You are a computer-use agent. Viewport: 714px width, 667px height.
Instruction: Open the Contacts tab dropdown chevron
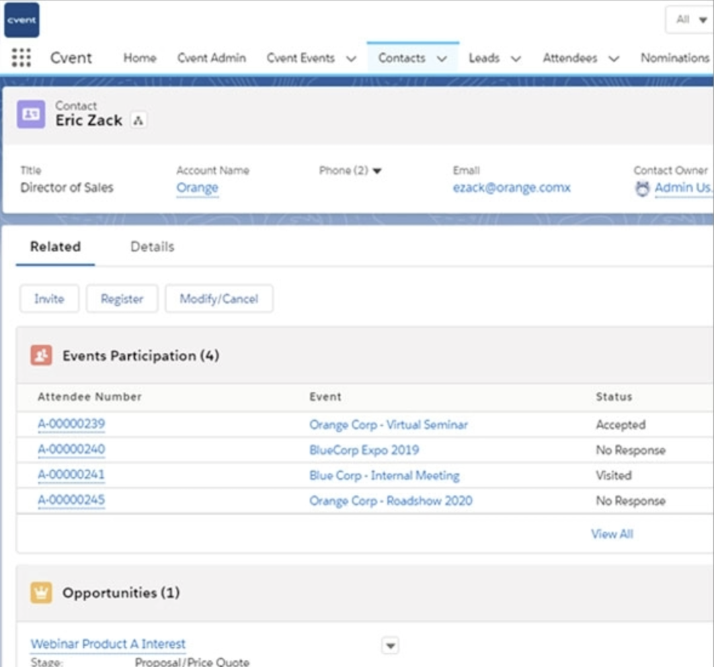442,59
